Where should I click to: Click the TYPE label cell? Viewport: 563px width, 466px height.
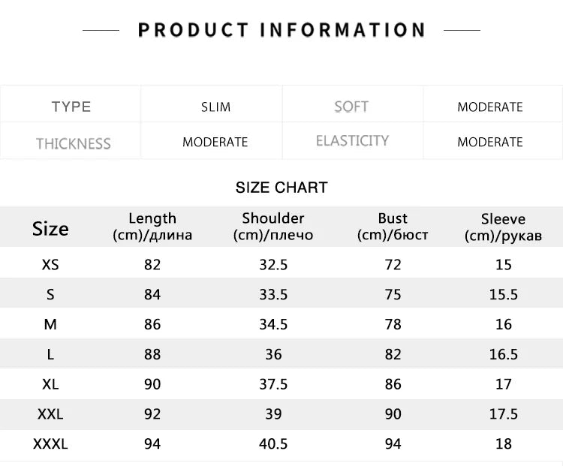[71, 107]
